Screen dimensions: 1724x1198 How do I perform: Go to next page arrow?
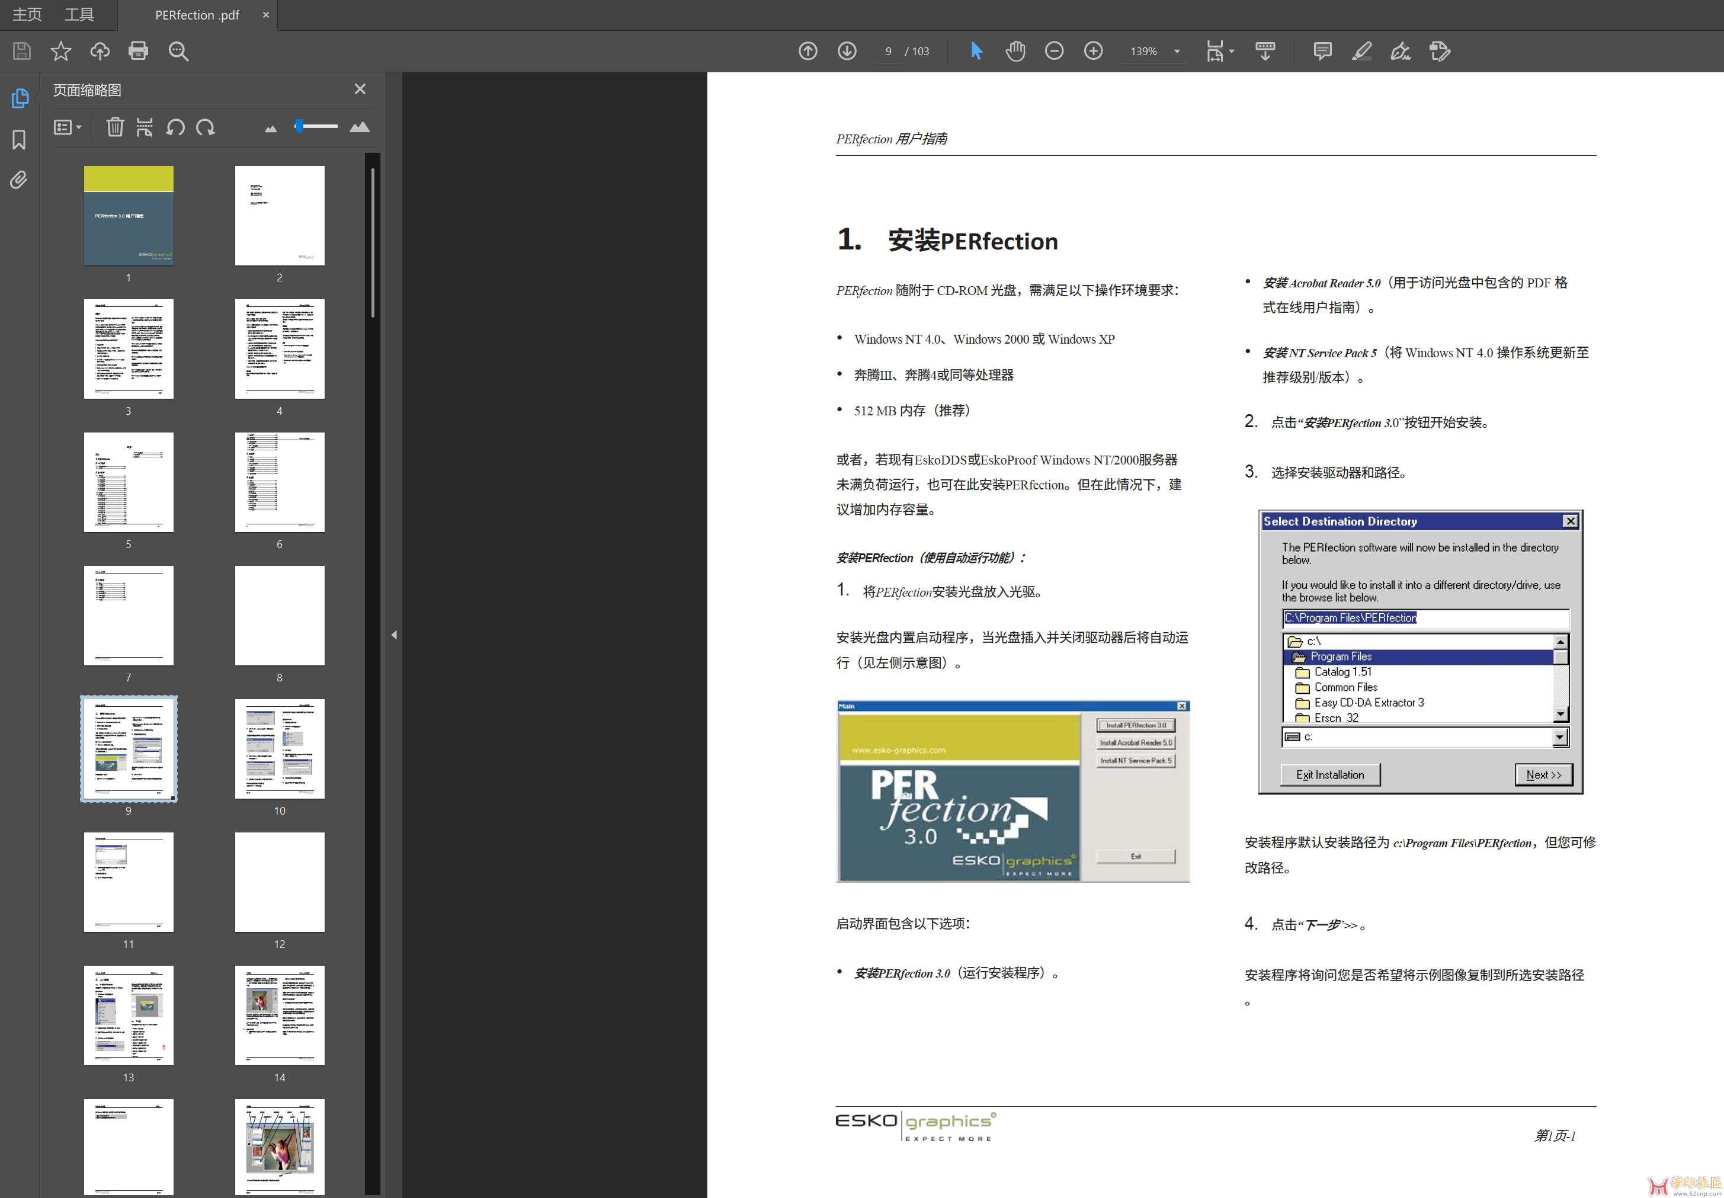(x=847, y=51)
